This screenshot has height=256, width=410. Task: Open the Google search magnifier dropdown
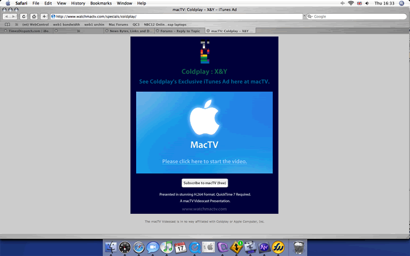[x=310, y=16]
